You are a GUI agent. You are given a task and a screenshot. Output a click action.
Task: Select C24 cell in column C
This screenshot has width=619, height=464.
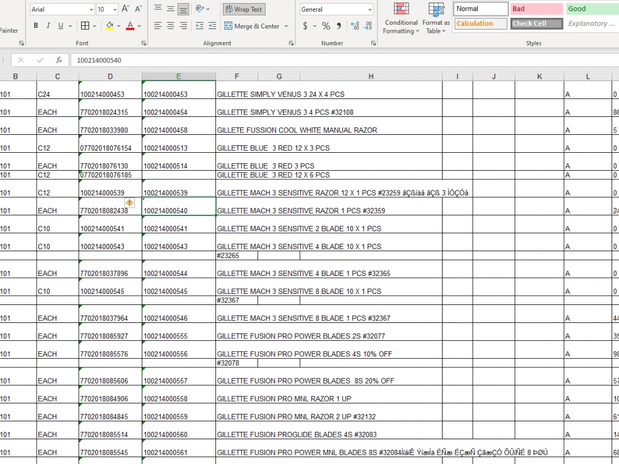point(58,90)
